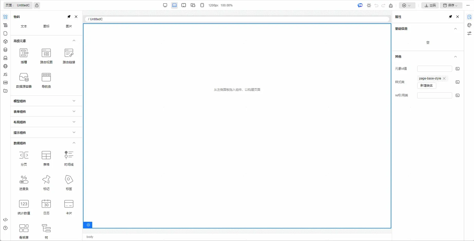Select the 数据源容器 component icon
The width and height of the screenshot is (474, 241).
click(x=24, y=80)
